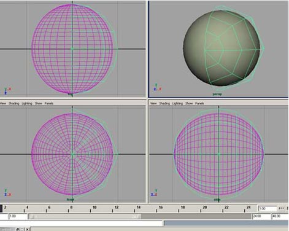Open Shading menu of the front panel
This screenshot has height=231, width=289.
(13, 103)
